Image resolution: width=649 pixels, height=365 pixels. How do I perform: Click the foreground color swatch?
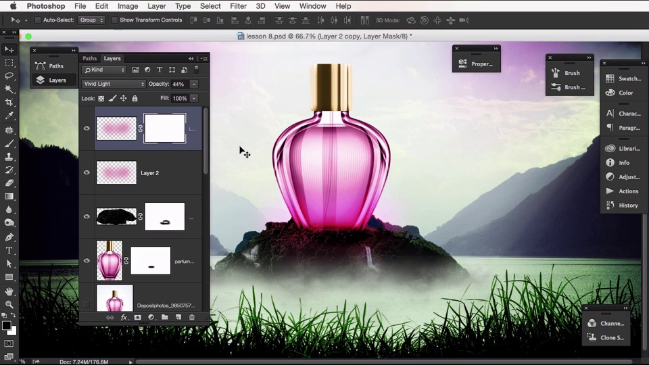(6, 326)
